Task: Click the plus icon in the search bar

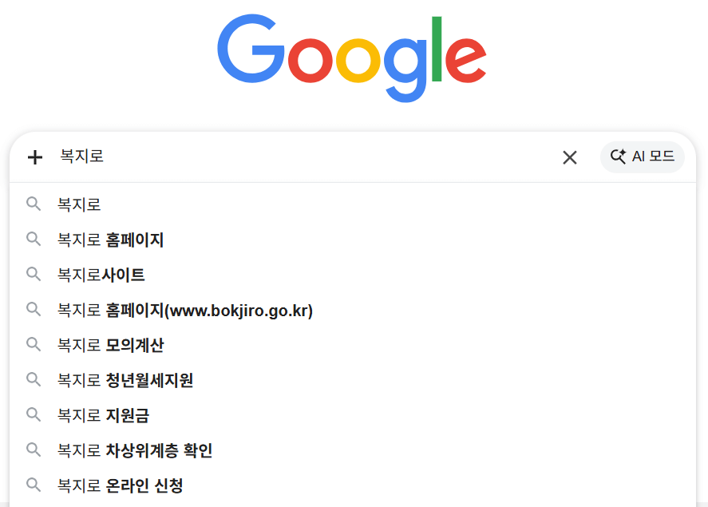Action: click(35, 156)
